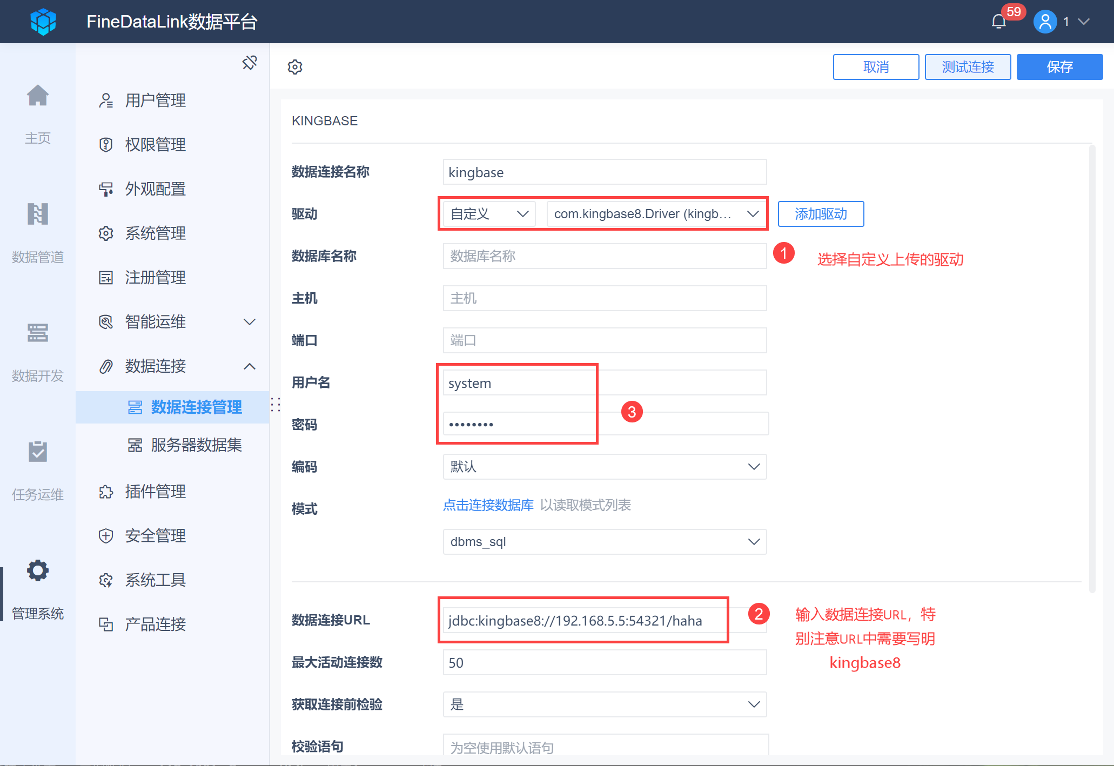This screenshot has height=766, width=1114.
Task: Open dbms_sql mode dropdown
Action: pos(604,542)
